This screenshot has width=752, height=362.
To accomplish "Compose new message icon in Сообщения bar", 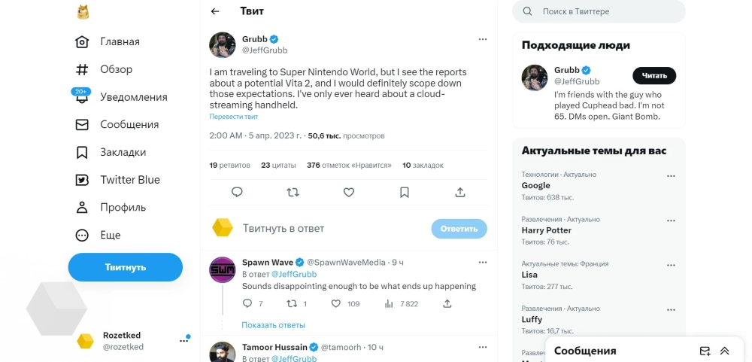I will point(705,351).
